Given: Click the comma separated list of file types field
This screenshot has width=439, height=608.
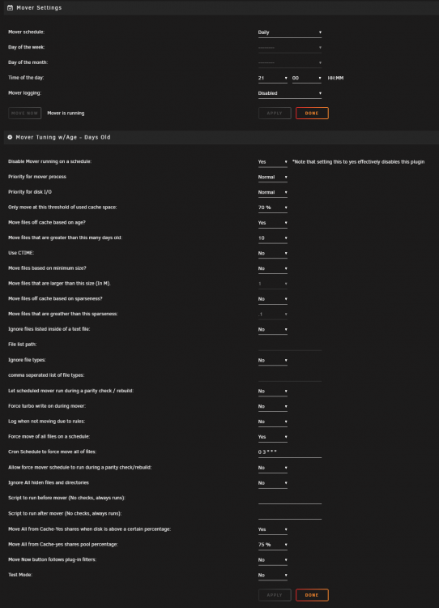Looking at the screenshot, I should coord(290,376).
